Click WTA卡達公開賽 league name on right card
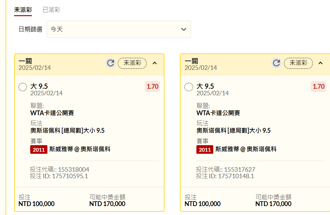Image resolution: width=330 pixels, height=215 pixels. [218, 113]
